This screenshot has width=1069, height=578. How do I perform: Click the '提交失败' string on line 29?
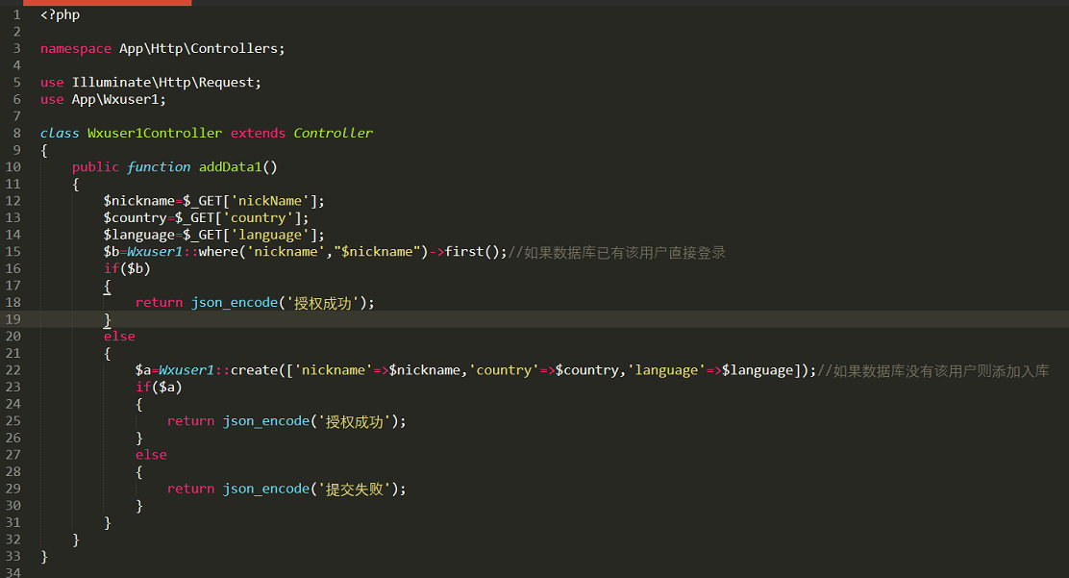coord(354,489)
